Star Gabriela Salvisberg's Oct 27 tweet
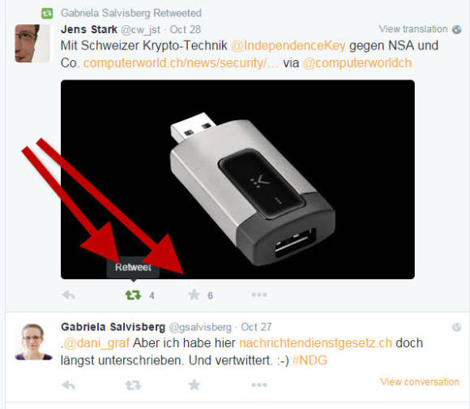This screenshot has height=409, width=470. pos(194,385)
